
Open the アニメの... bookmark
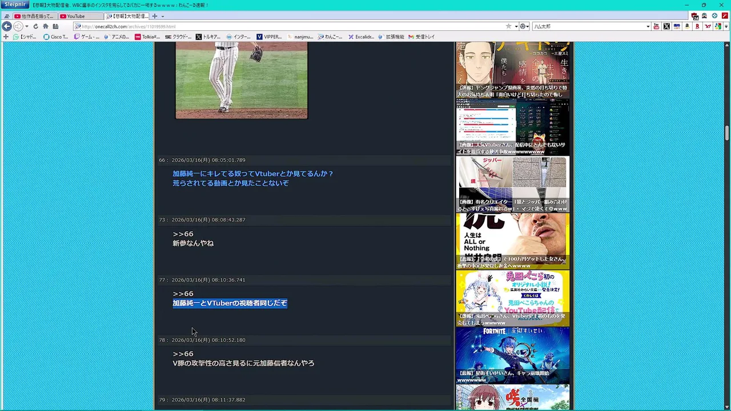(117, 37)
